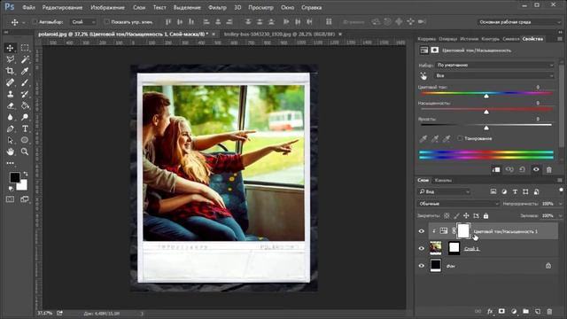Select the Zoom magnifier tool

(25, 152)
